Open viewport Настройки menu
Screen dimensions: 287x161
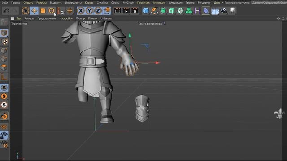tap(66, 18)
